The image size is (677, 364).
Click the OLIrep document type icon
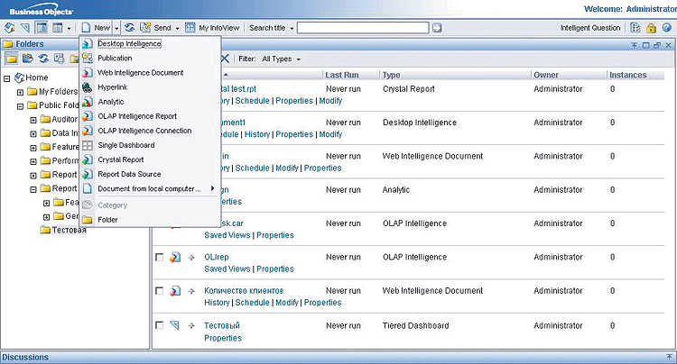coord(175,257)
